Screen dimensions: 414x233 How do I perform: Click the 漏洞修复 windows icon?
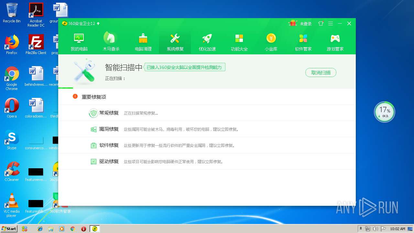click(x=93, y=129)
